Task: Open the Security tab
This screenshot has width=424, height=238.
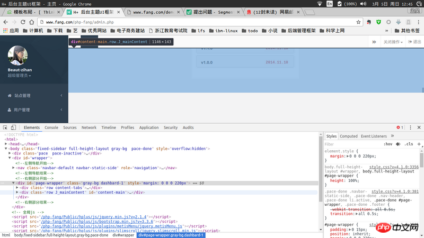Action: pyautogui.click(x=171, y=127)
